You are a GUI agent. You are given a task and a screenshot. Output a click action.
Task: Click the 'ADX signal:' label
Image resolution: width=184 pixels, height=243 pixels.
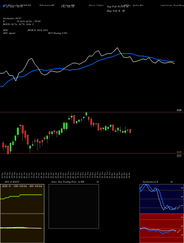pyautogui.click(x=9, y=33)
